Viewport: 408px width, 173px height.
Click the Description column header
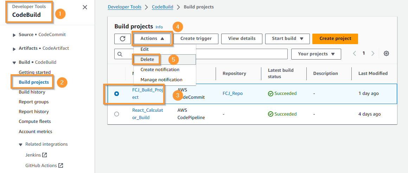[x=325, y=74]
